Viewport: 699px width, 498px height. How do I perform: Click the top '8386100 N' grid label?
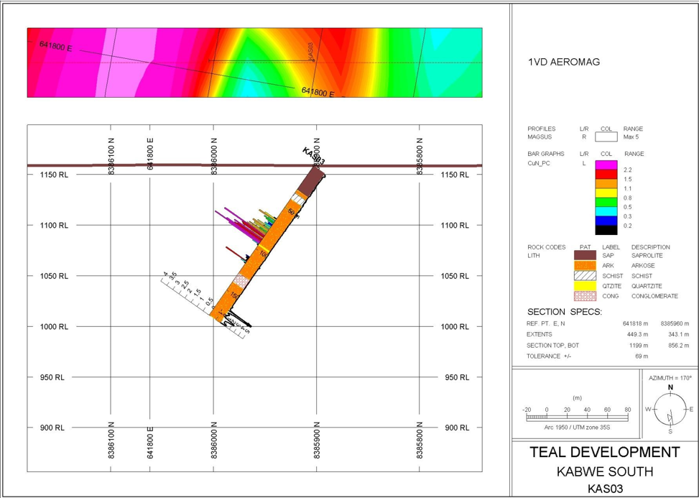(x=111, y=156)
